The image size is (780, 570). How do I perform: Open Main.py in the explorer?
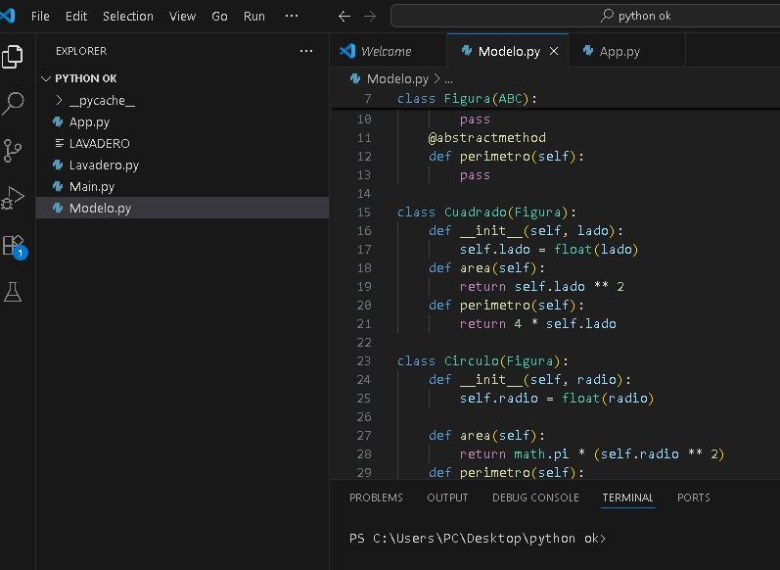(x=182, y=187)
